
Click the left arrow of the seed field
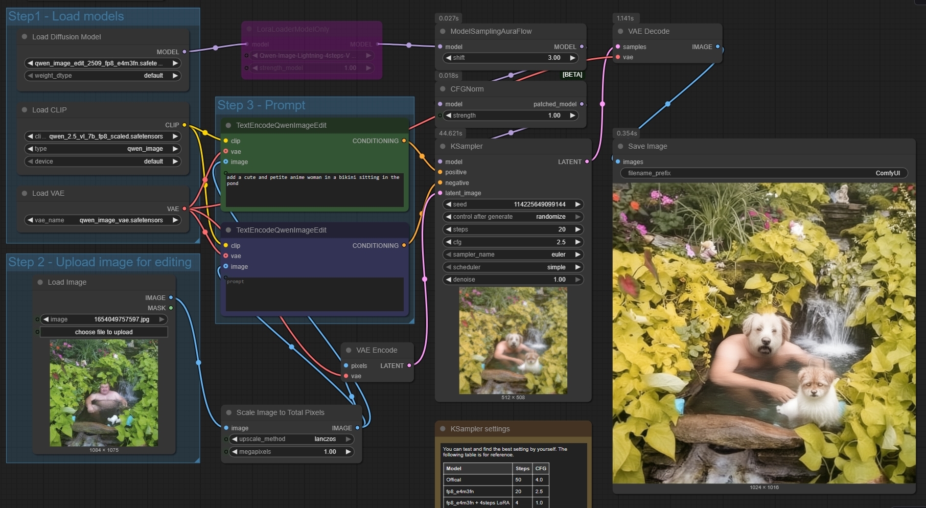pos(448,204)
